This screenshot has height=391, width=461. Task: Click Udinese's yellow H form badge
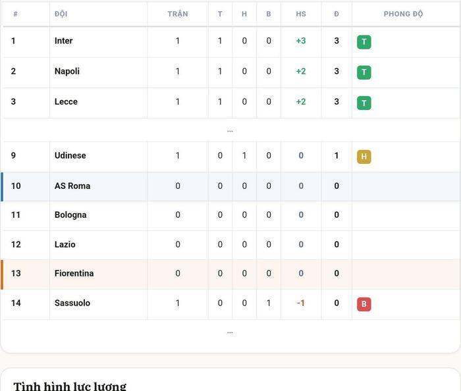pos(364,157)
